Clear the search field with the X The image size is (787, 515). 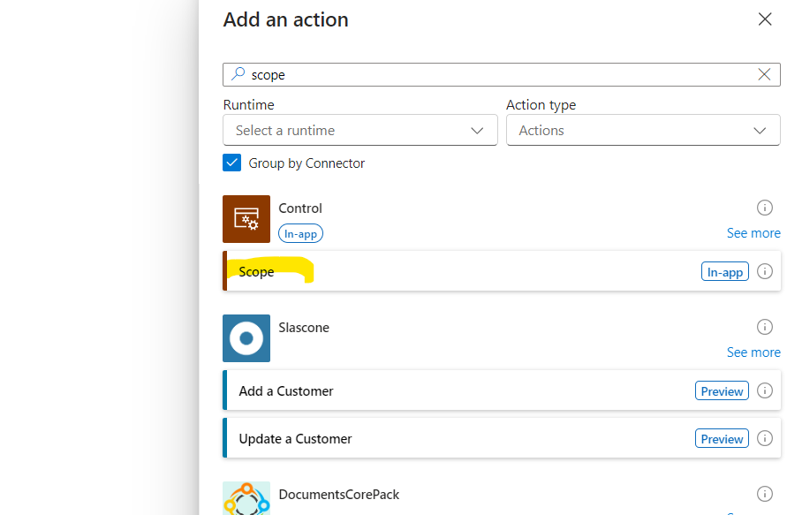(x=763, y=74)
